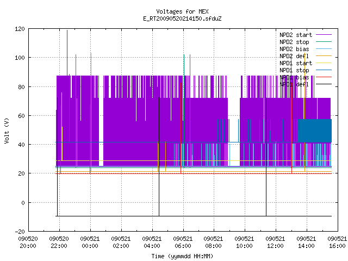Click the solid dark blue NPD1 stop block
The height and width of the screenshot is (261, 348).
click(315, 130)
